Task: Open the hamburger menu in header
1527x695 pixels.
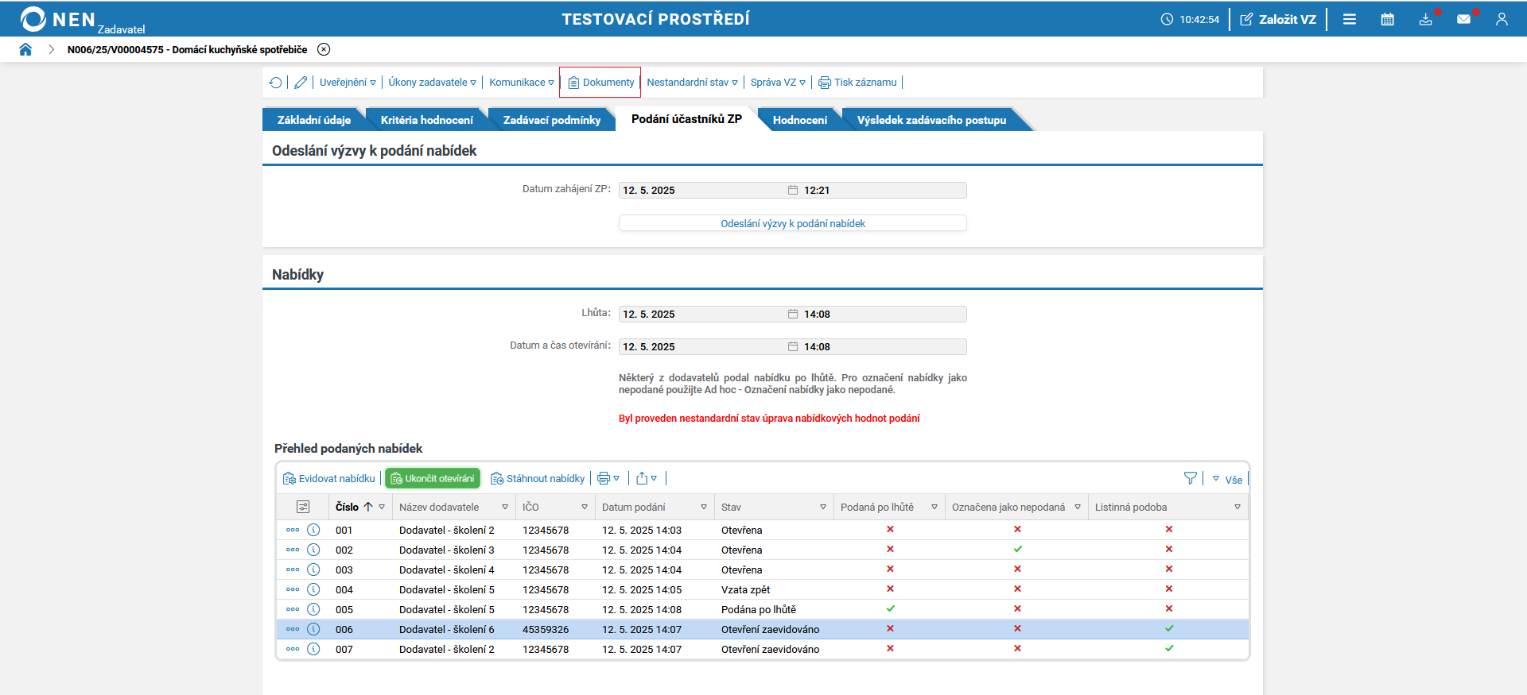Action: [1350, 19]
